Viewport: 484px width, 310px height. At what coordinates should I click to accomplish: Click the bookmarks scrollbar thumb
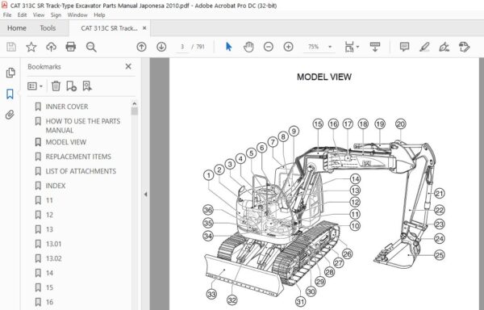(x=134, y=111)
